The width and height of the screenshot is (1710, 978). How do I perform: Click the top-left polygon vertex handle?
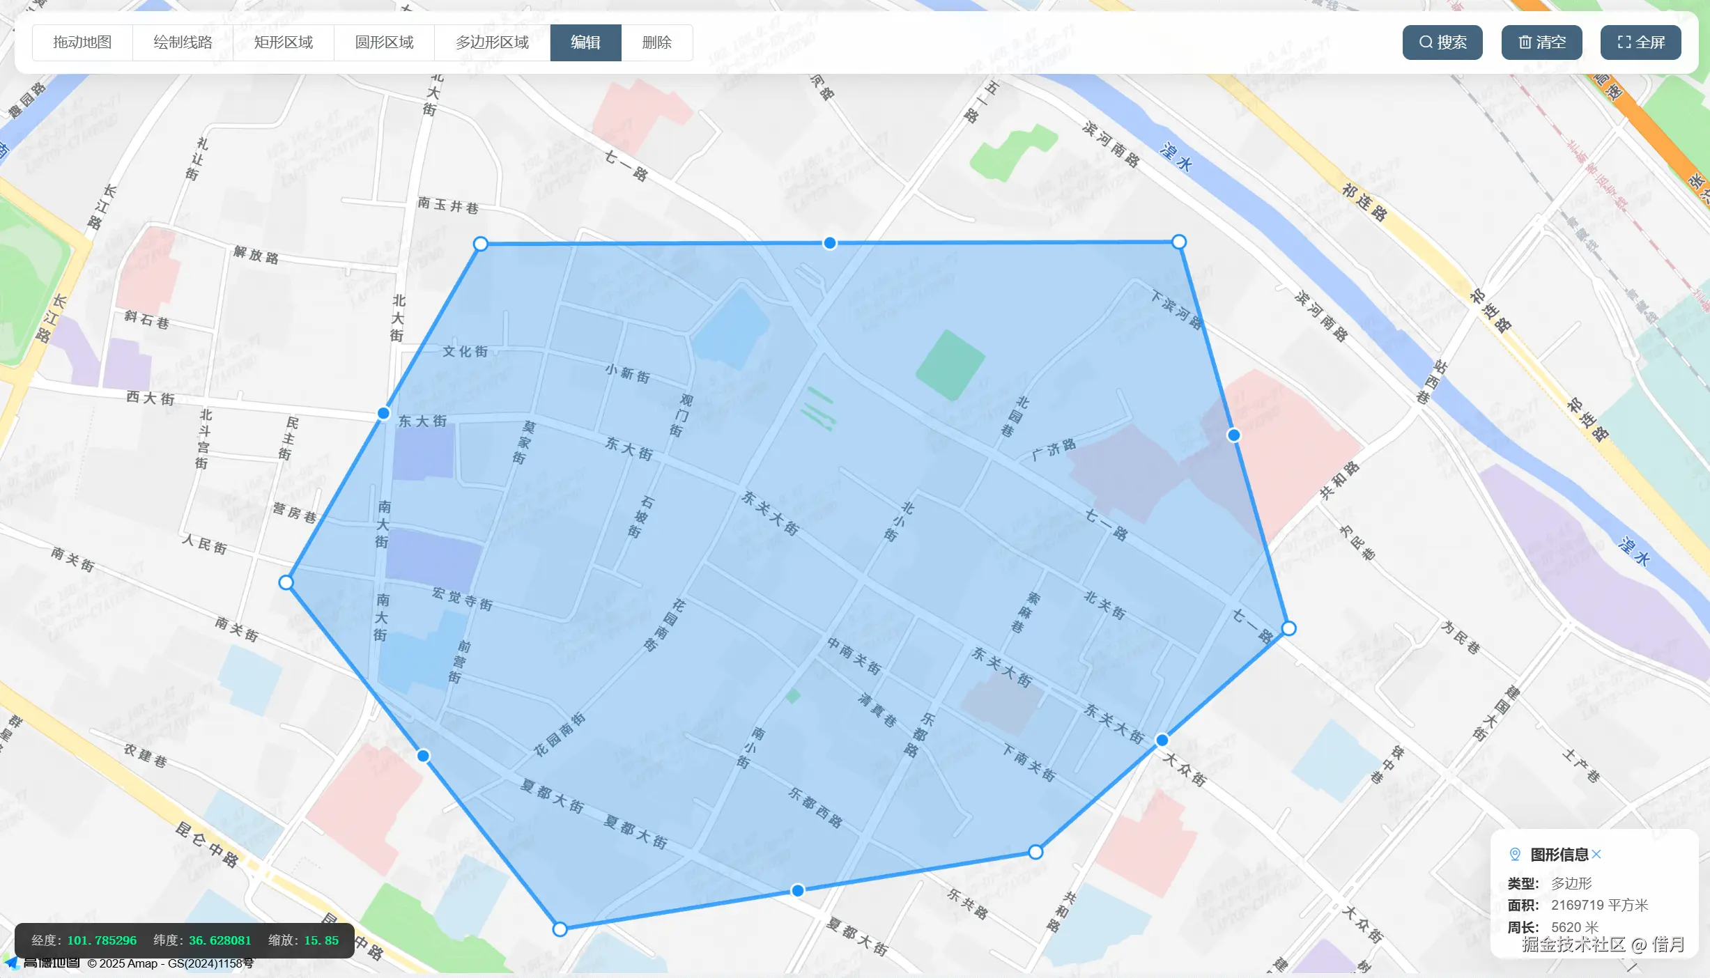481,244
